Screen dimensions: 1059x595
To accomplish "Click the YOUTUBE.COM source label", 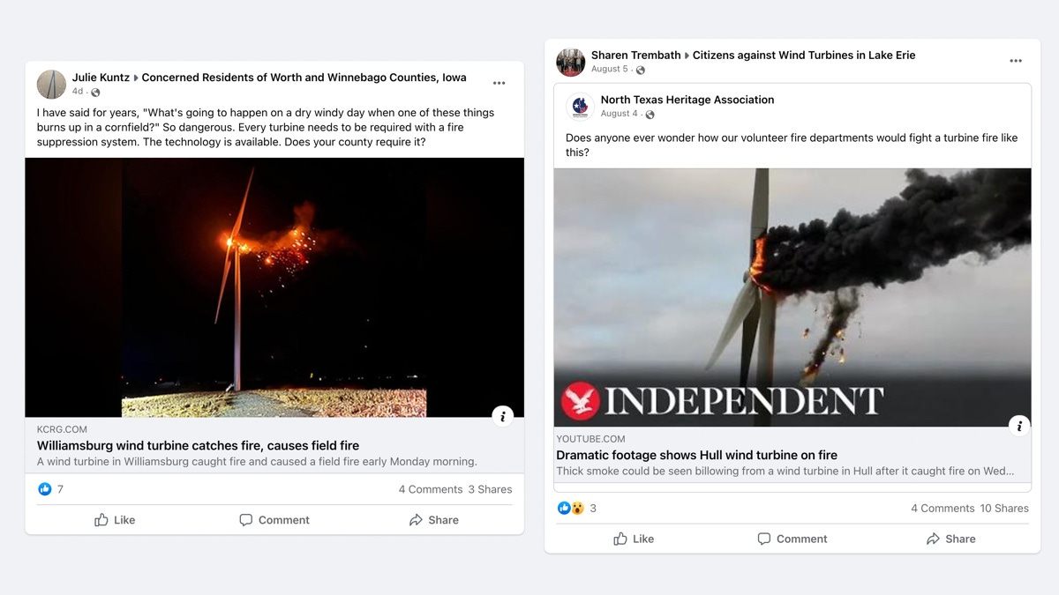I will tap(590, 439).
